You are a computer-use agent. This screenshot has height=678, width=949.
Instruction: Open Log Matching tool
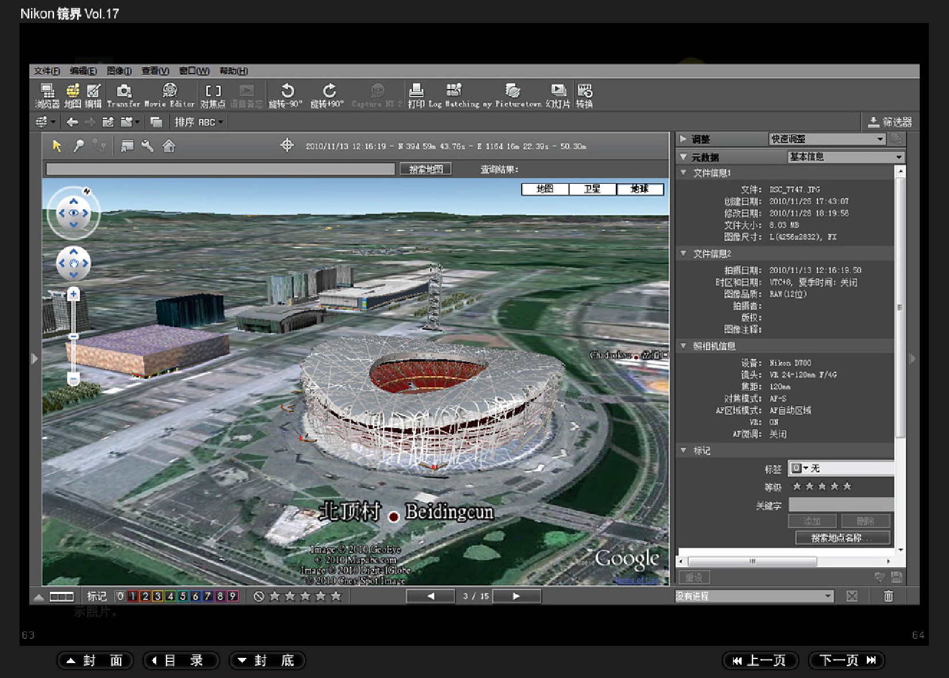click(x=454, y=95)
